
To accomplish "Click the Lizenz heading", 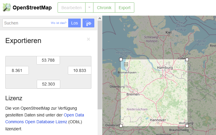I will coord(14,98).
